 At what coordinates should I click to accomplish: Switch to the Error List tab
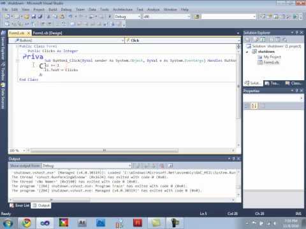tap(20, 205)
